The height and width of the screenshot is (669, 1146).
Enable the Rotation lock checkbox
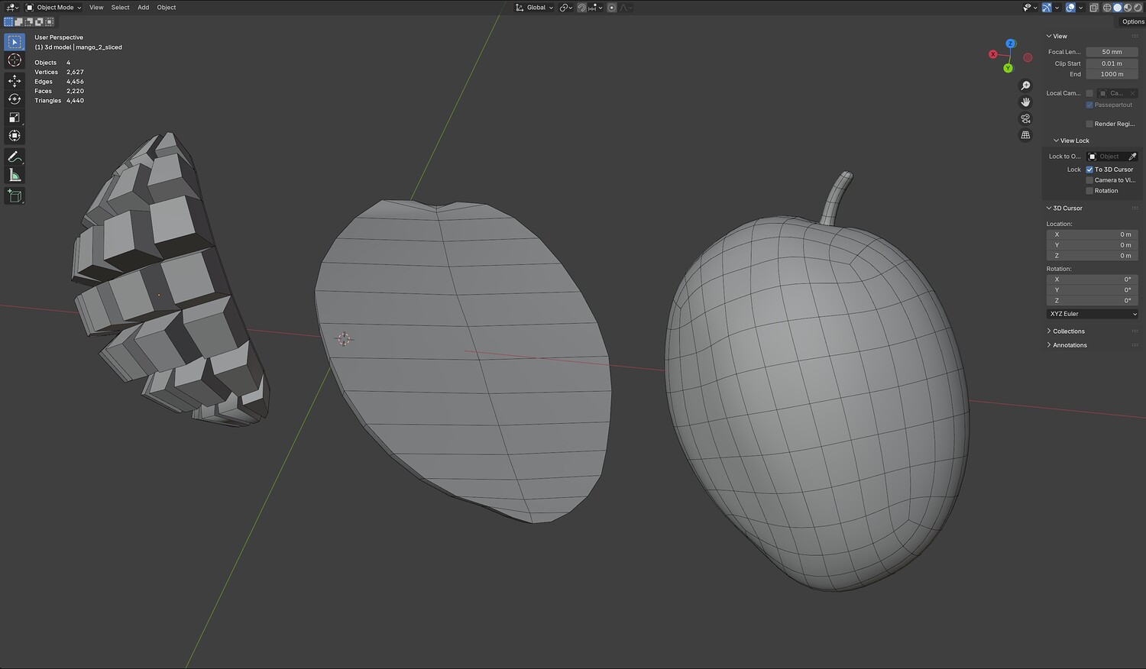point(1089,191)
